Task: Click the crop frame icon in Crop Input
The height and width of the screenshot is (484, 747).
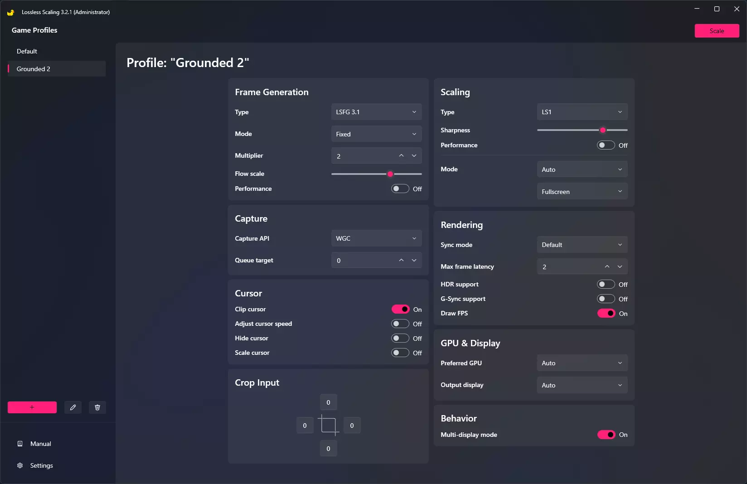Action: 328,425
